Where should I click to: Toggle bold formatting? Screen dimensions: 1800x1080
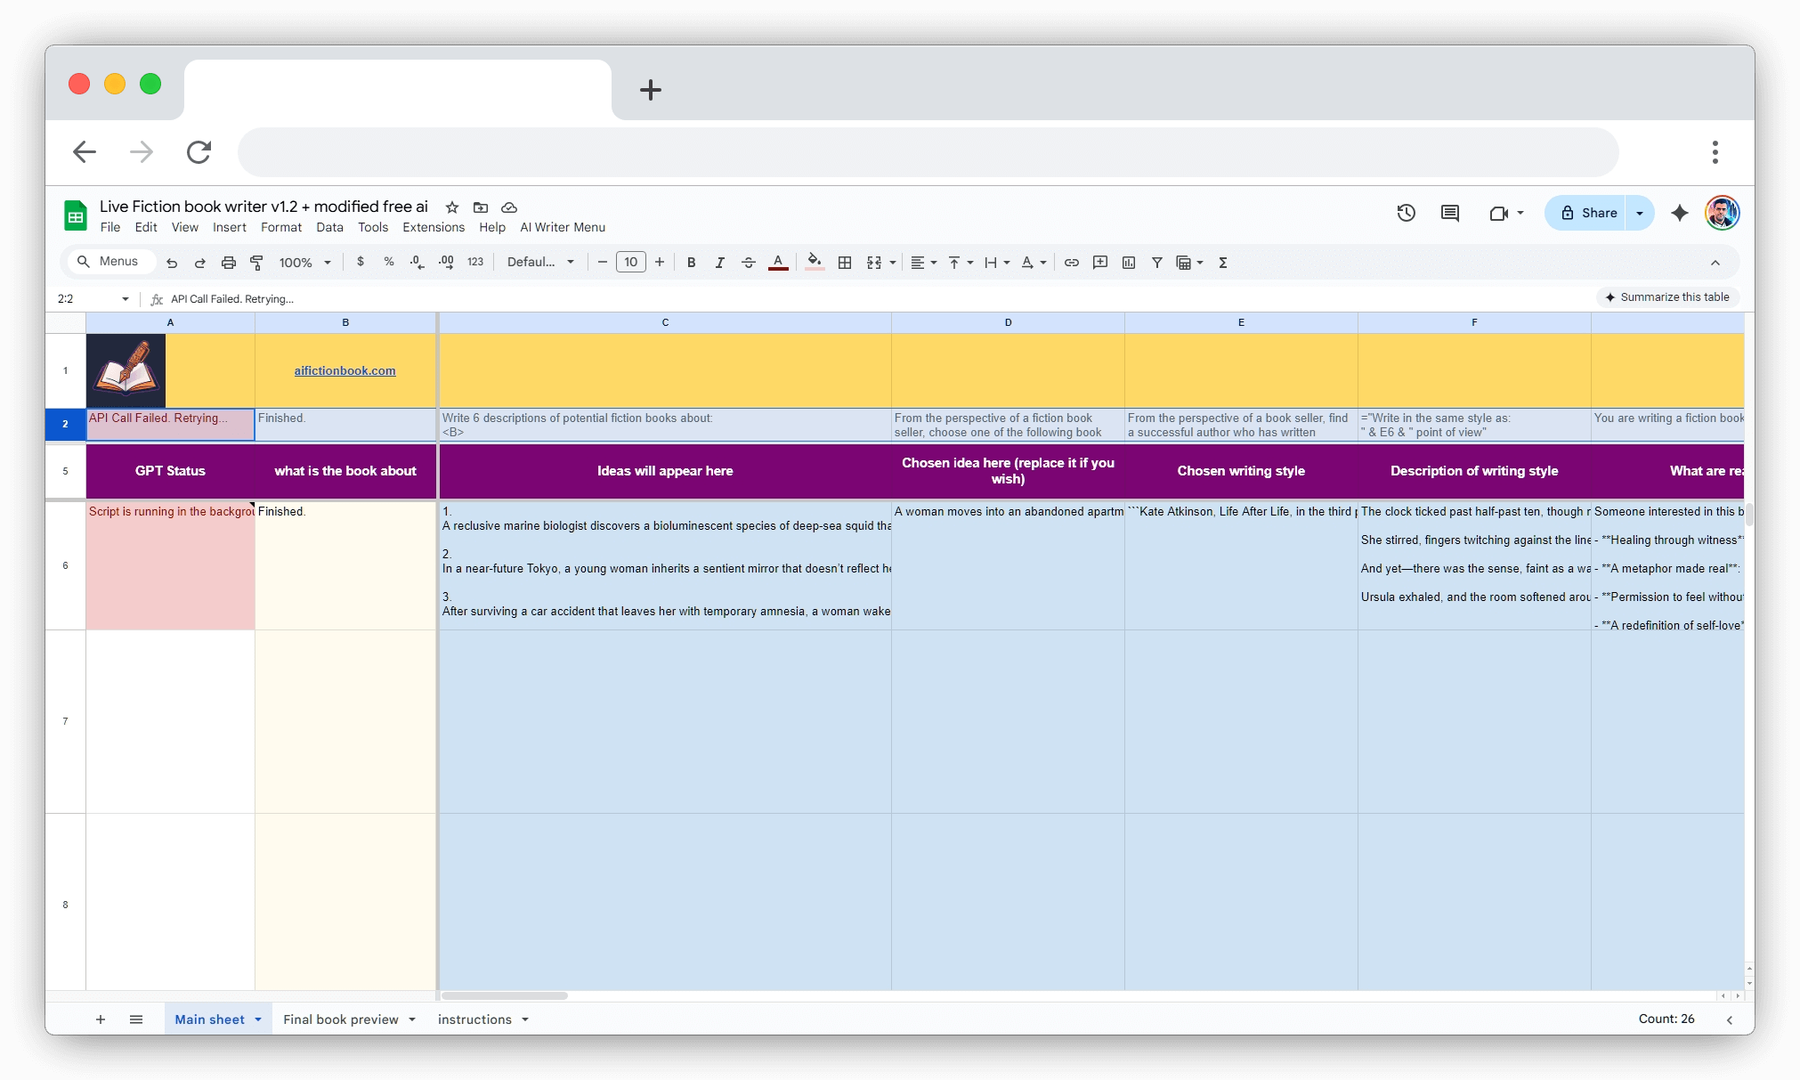coord(691,263)
